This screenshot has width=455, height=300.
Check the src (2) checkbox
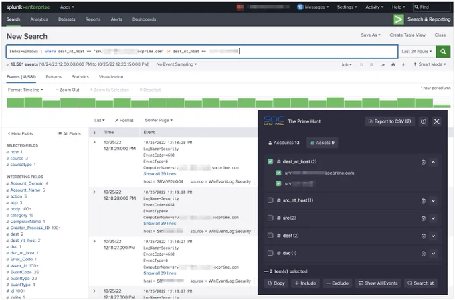coord(270,218)
